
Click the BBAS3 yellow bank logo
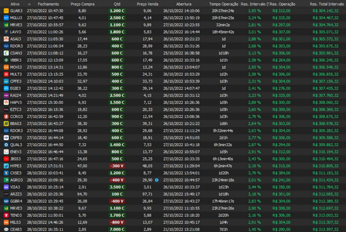coord(6,124)
